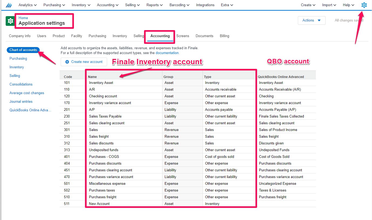Click Accounts receivable type cell
The height and width of the screenshot is (220, 372).
pyautogui.click(x=230, y=89)
